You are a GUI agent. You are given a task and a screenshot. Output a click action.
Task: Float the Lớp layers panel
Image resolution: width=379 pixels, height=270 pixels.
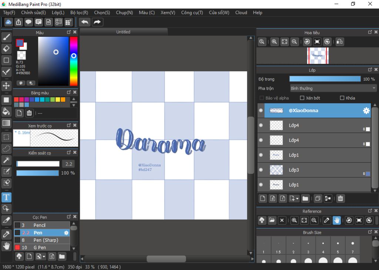pos(370,70)
